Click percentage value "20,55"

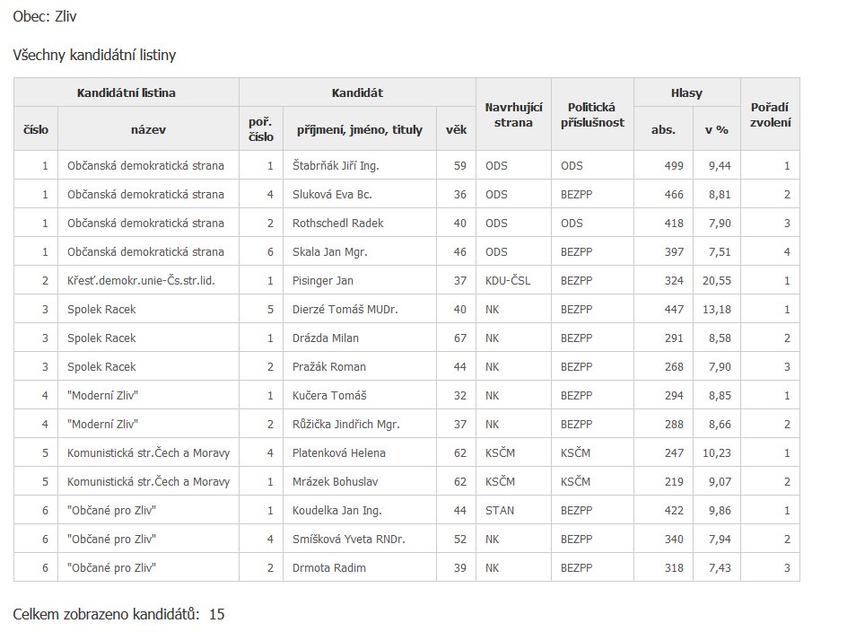coord(717,281)
